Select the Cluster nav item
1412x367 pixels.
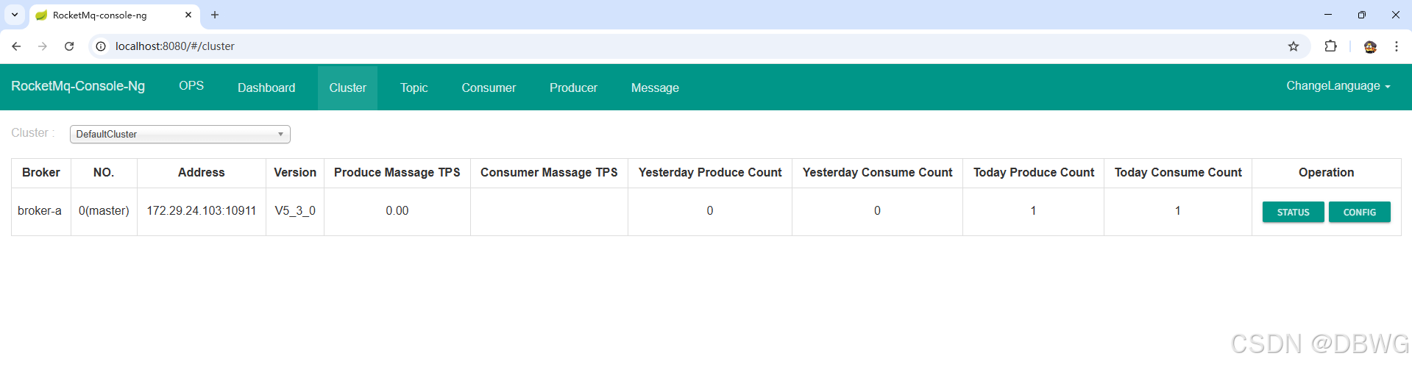click(347, 88)
